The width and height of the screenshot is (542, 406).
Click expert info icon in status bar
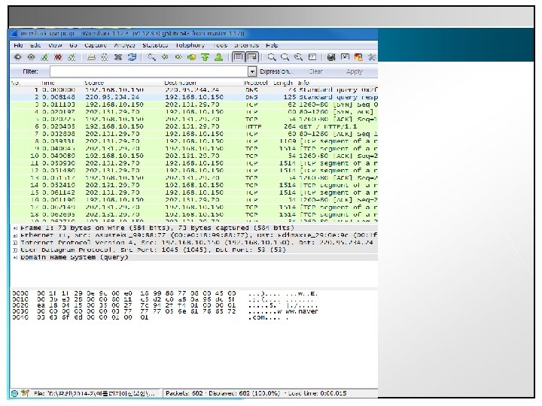tap(14, 393)
